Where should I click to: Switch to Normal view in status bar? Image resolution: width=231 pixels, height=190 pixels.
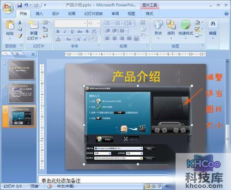[x=148, y=187]
